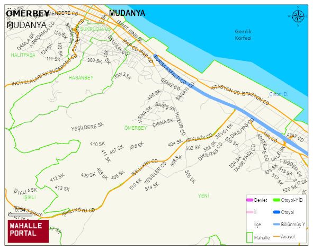313x250 pixels.
Task: Click the ADATEPE CD street label
Action: (x=263, y=147)
